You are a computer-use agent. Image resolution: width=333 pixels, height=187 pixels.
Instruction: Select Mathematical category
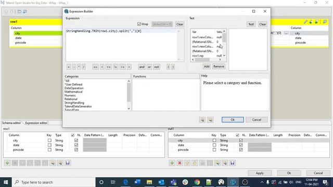73,92
